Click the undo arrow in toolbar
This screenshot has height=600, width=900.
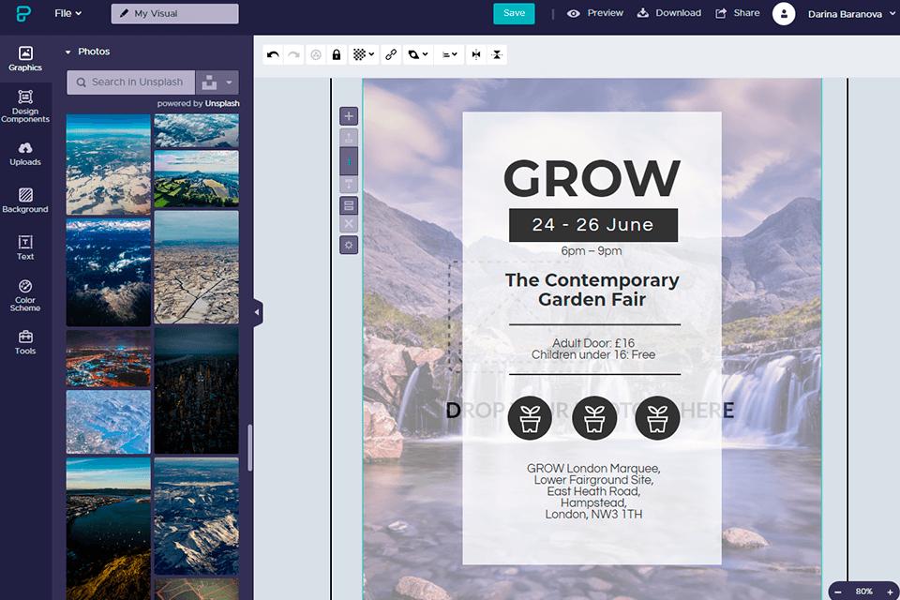[273, 55]
